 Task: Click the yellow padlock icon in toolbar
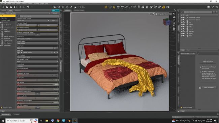click(163, 7)
